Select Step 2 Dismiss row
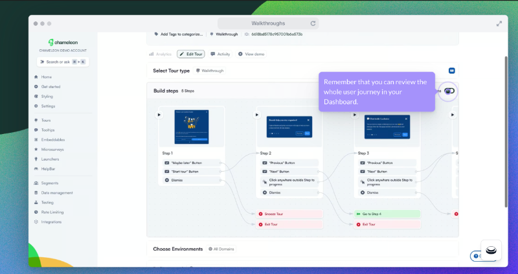This screenshot has height=274, width=518. coord(289,192)
